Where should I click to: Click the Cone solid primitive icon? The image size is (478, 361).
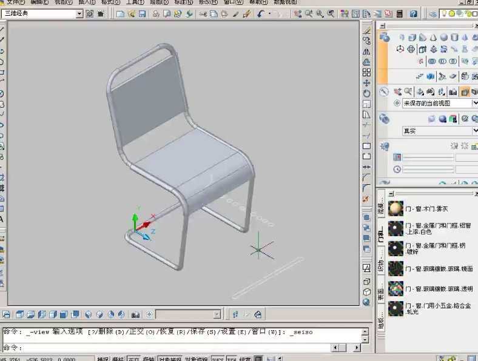coord(433,38)
